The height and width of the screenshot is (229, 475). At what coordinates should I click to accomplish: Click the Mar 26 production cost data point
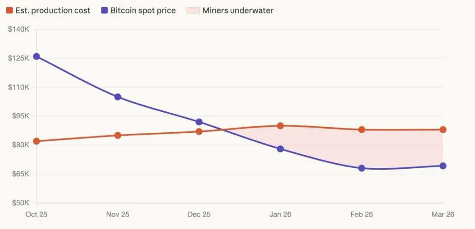pos(443,130)
